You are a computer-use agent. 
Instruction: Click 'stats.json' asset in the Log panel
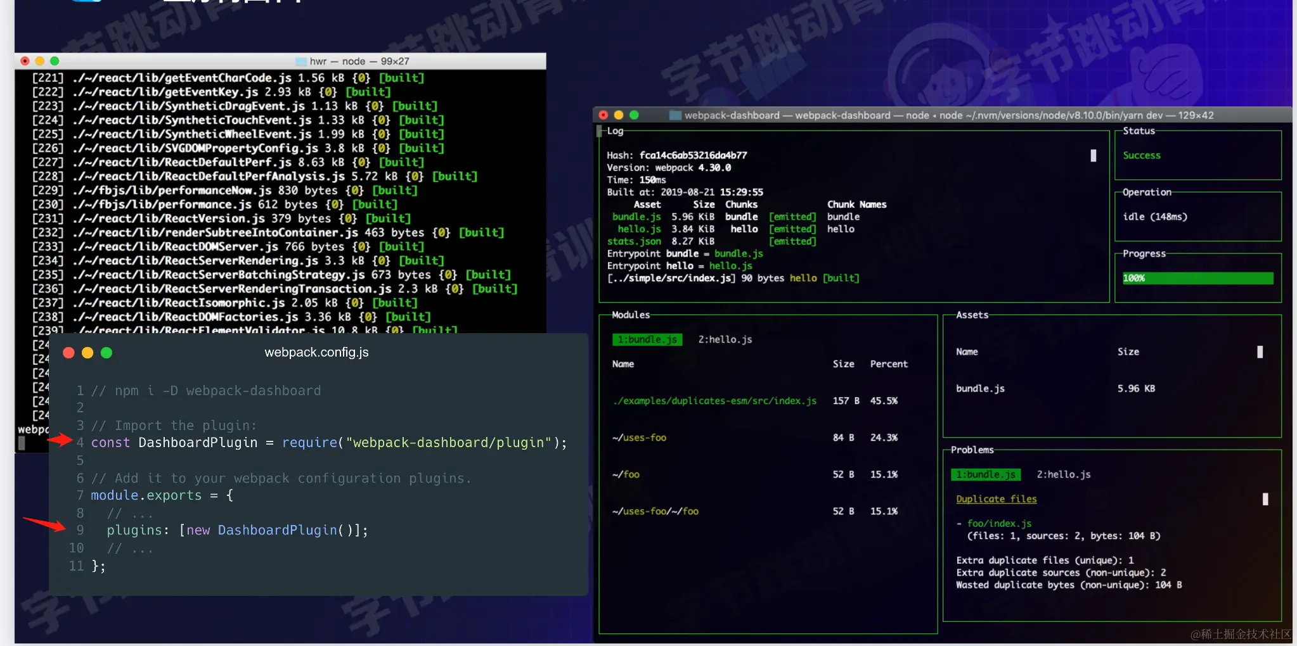click(x=634, y=241)
